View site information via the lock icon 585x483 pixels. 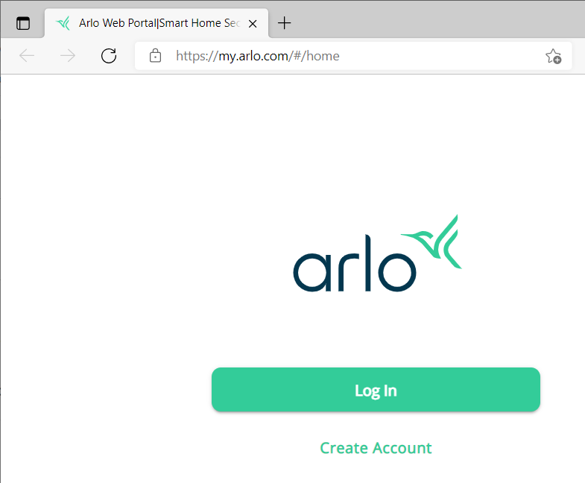tap(155, 56)
